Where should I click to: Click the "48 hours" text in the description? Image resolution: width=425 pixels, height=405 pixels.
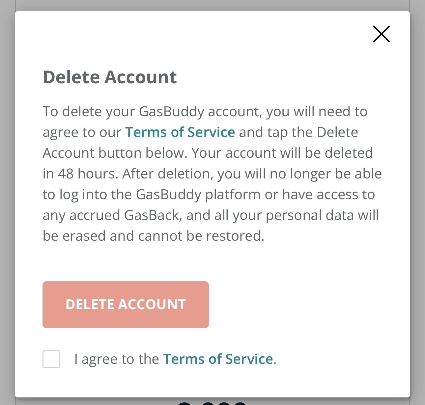click(88, 174)
